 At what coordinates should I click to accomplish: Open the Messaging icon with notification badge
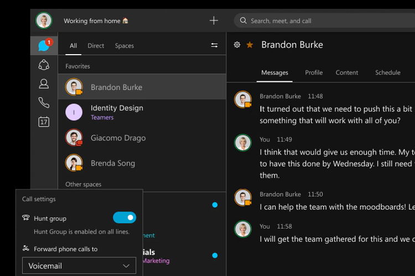click(44, 46)
